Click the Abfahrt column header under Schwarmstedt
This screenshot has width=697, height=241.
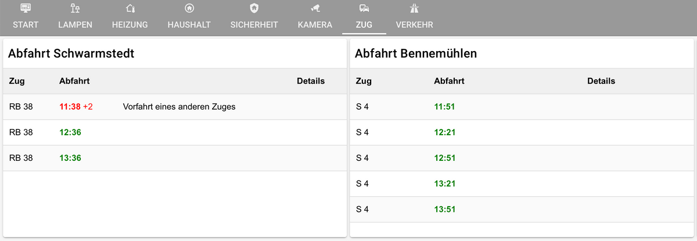click(74, 81)
